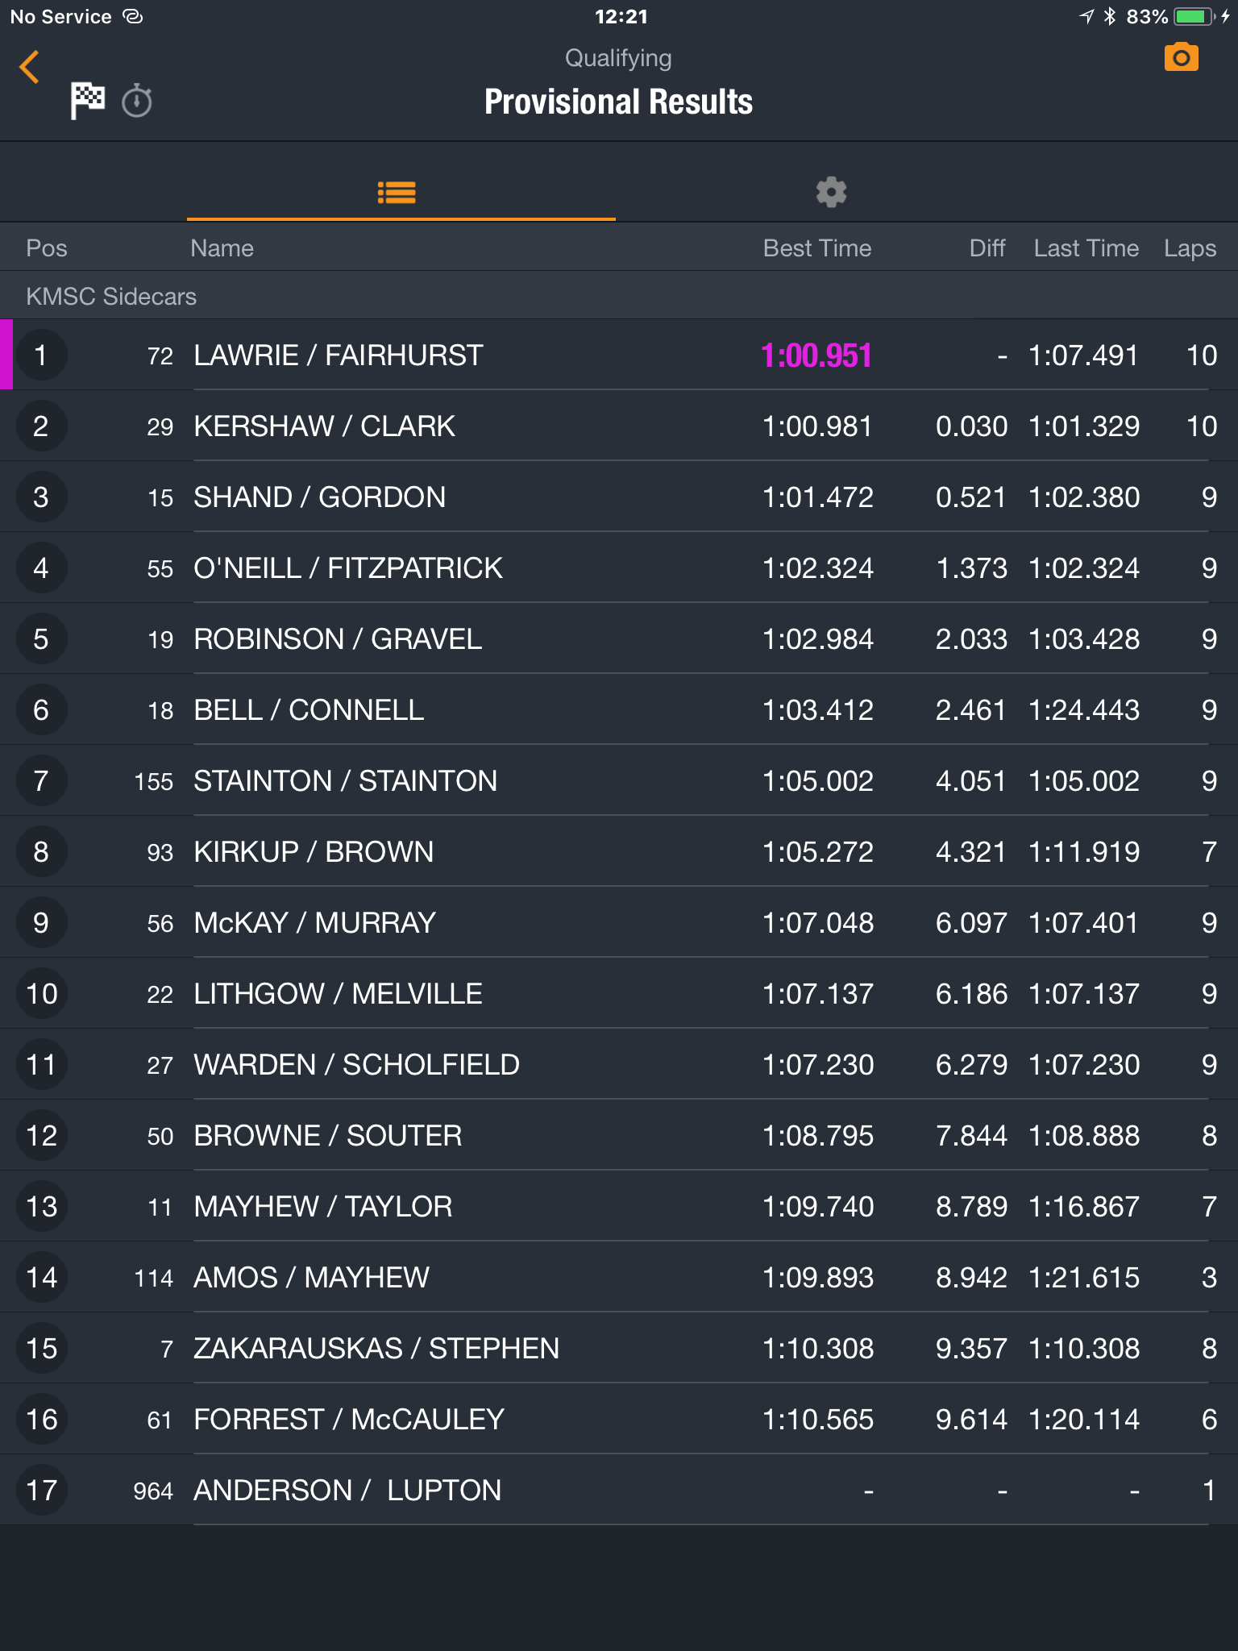Image resolution: width=1238 pixels, height=1651 pixels.
Task: Select the KERSHAW / CLARK entry
Action: click(x=619, y=426)
